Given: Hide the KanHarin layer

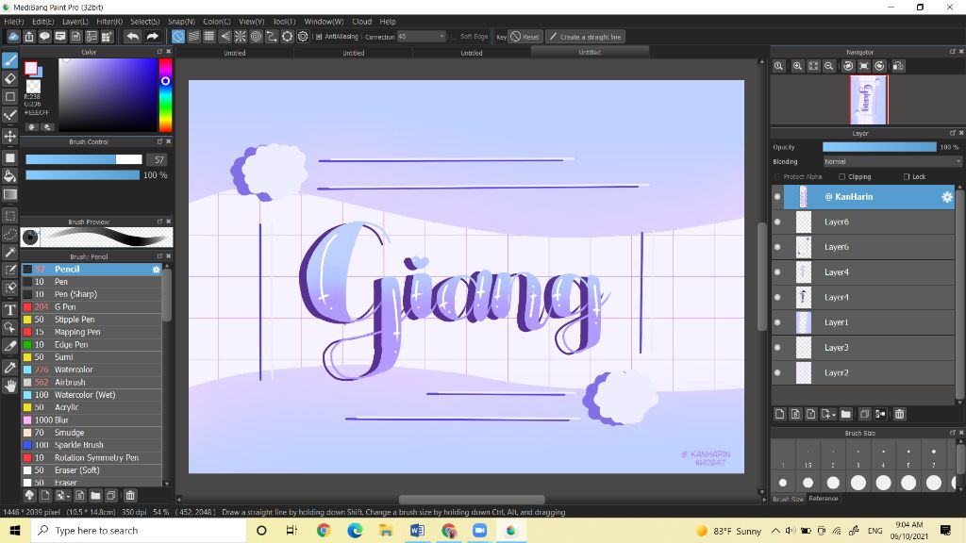Looking at the screenshot, I should (777, 197).
